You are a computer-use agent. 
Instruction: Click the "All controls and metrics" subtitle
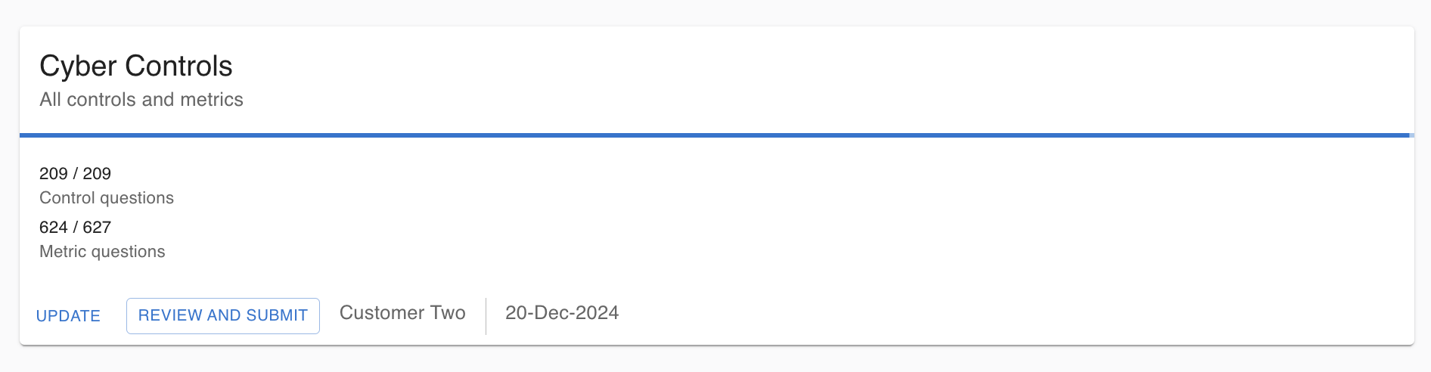click(141, 100)
